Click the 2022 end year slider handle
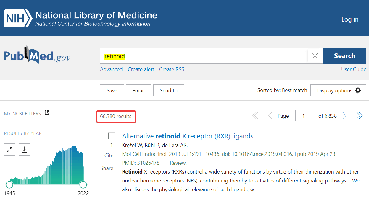This screenshot has width=369, height=201. click(x=83, y=185)
